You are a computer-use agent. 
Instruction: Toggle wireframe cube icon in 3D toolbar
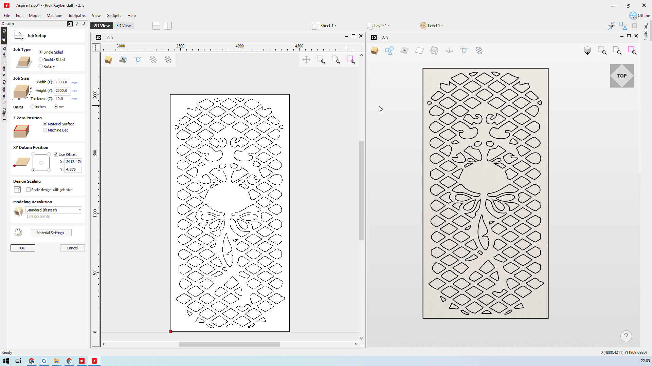coord(434,51)
